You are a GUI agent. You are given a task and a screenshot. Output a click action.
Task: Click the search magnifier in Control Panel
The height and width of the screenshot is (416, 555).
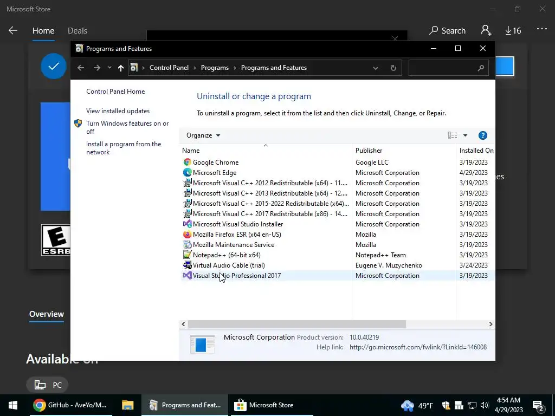(480, 68)
